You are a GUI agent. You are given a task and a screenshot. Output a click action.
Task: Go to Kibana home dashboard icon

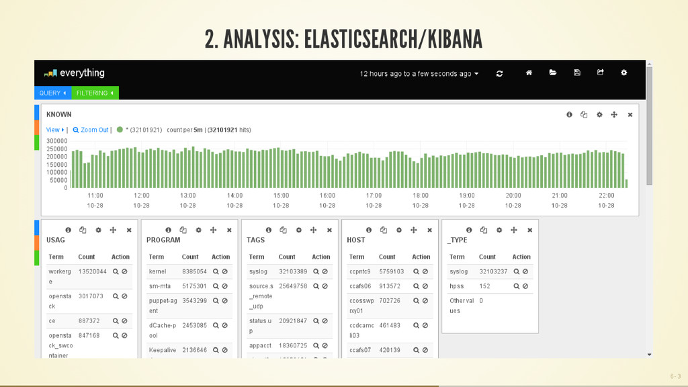[x=529, y=73]
